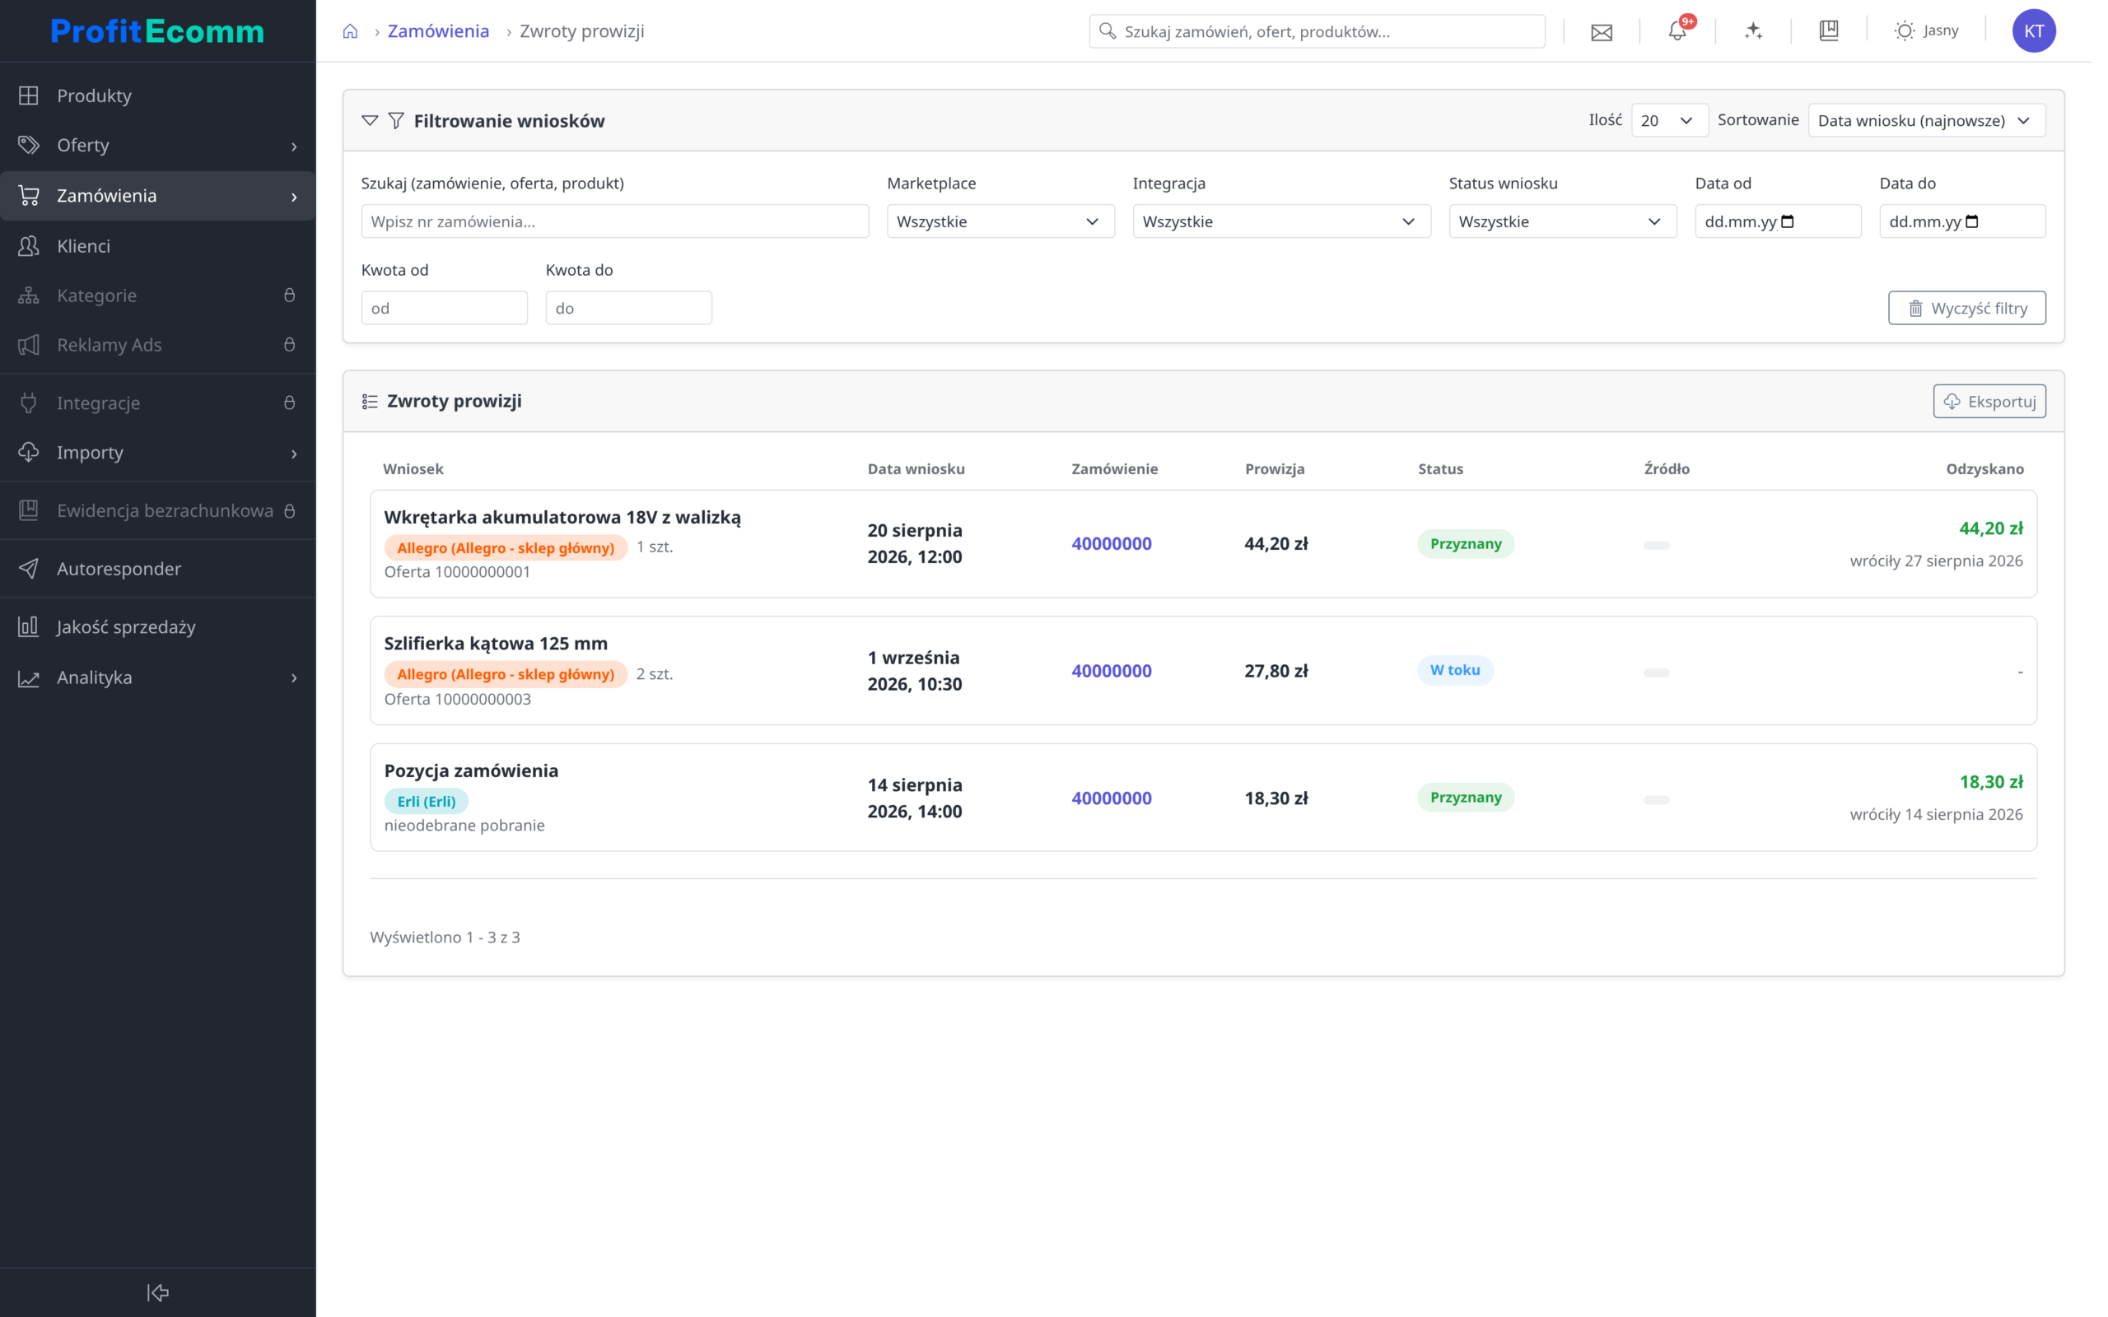Open the Sortowanie Data wniosku dropdown
This screenshot has height=1317, width=2108.
point(1926,121)
